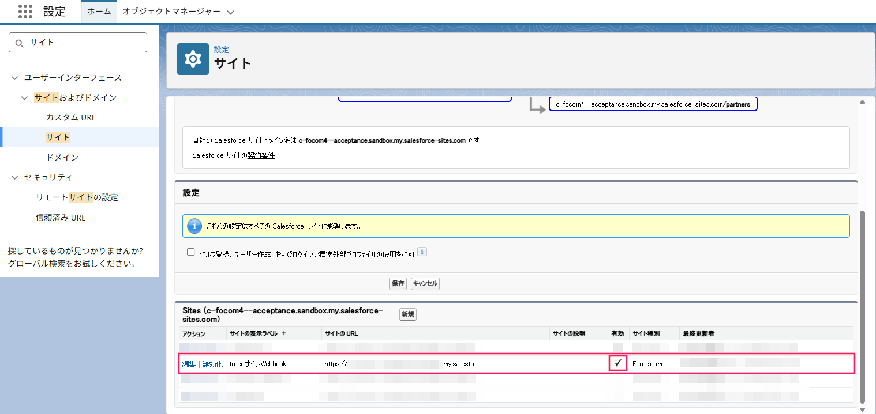
Task: Open リモートサイトの設定 in the sidebar
Action: click(x=77, y=197)
